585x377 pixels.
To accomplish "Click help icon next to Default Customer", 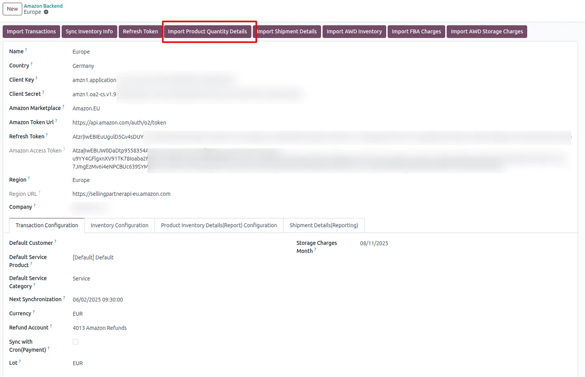I will coord(55,241).
